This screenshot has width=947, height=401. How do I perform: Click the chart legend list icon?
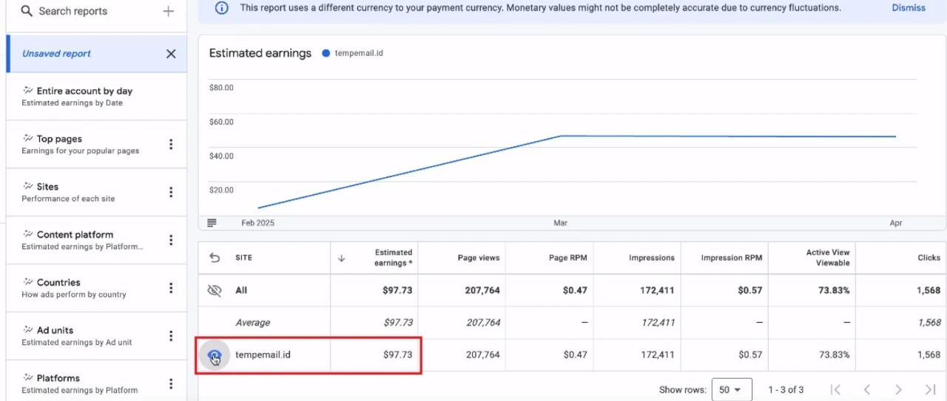click(x=212, y=223)
